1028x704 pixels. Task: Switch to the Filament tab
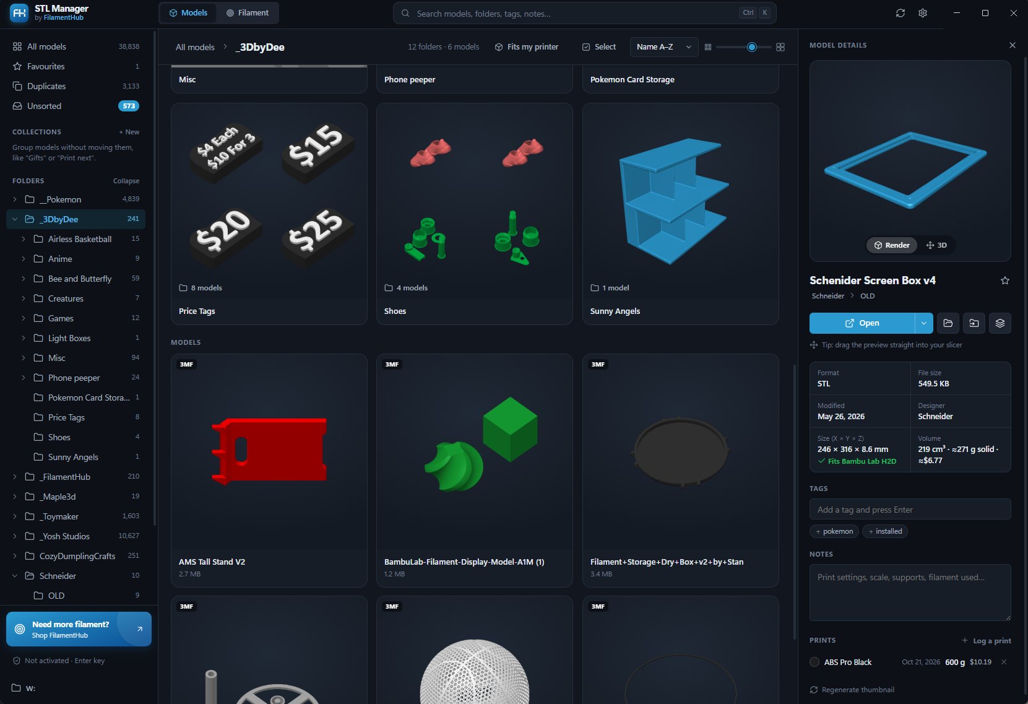248,13
